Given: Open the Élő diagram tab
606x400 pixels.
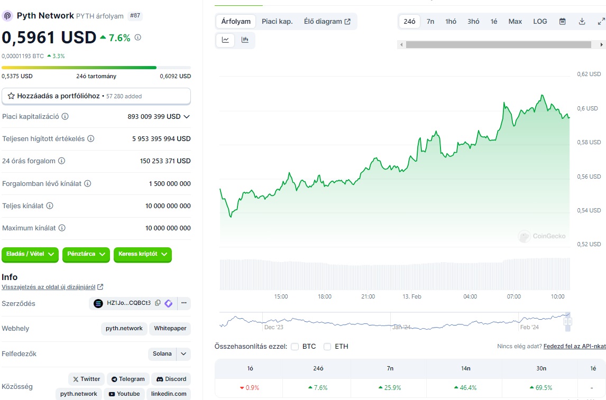Looking at the screenshot, I should (327, 22).
